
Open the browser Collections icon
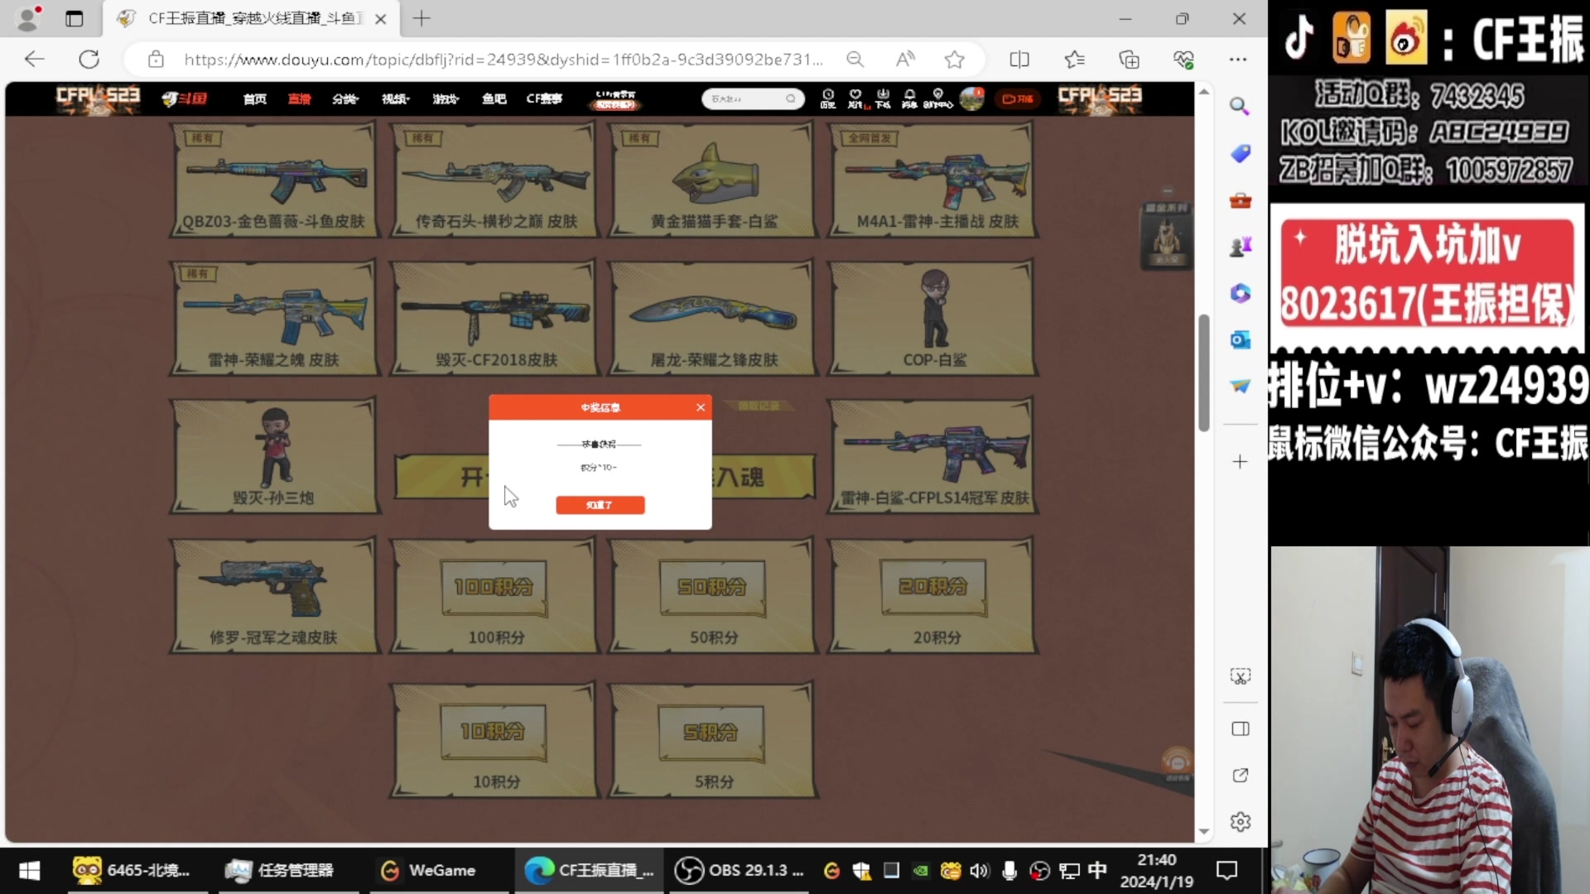pos(1129,59)
